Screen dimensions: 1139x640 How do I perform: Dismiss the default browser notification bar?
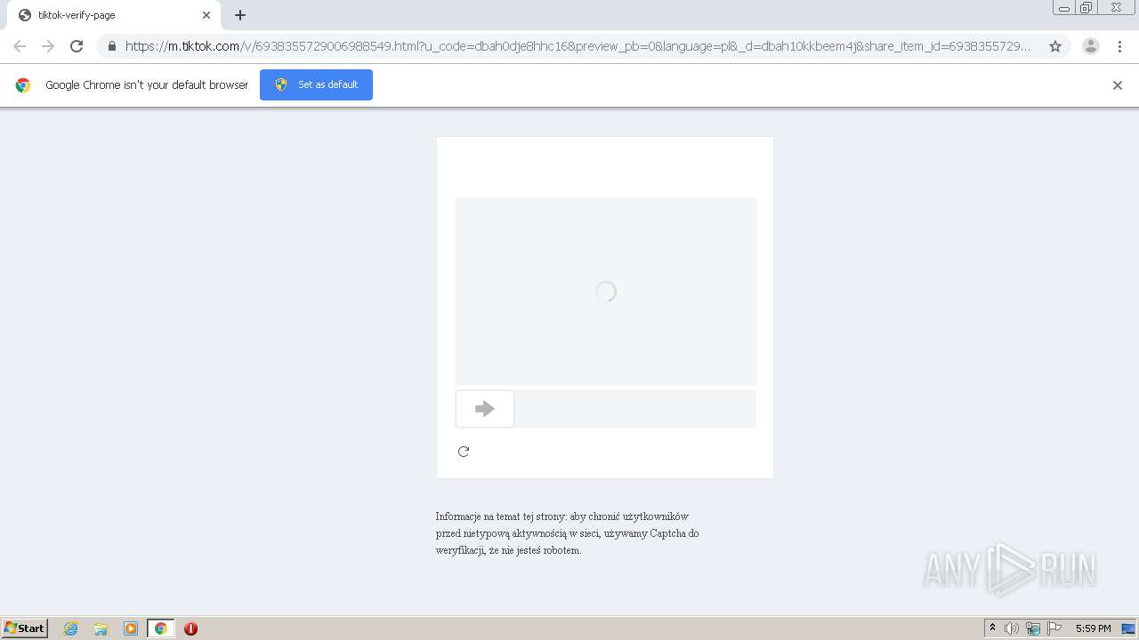point(1118,85)
